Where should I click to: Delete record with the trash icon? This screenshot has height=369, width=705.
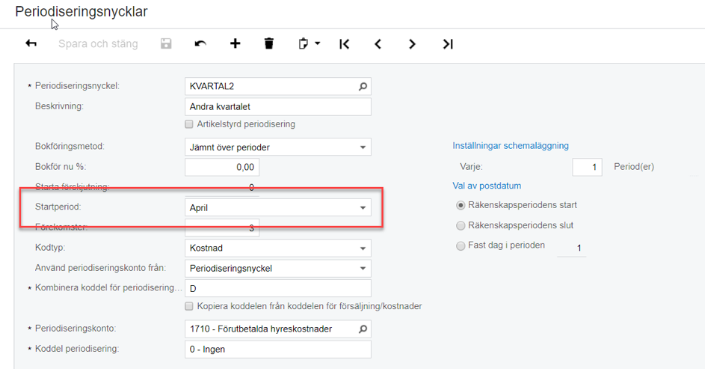coord(269,44)
